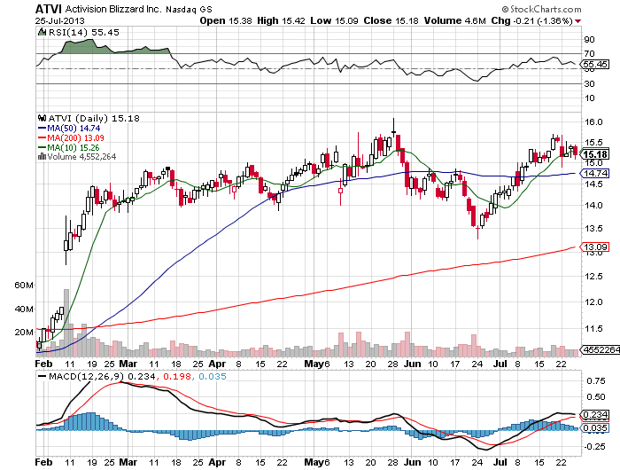The image size is (620, 470).
Task: Click the RSI(14) 55.45 panel label
Action: (83, 32)
